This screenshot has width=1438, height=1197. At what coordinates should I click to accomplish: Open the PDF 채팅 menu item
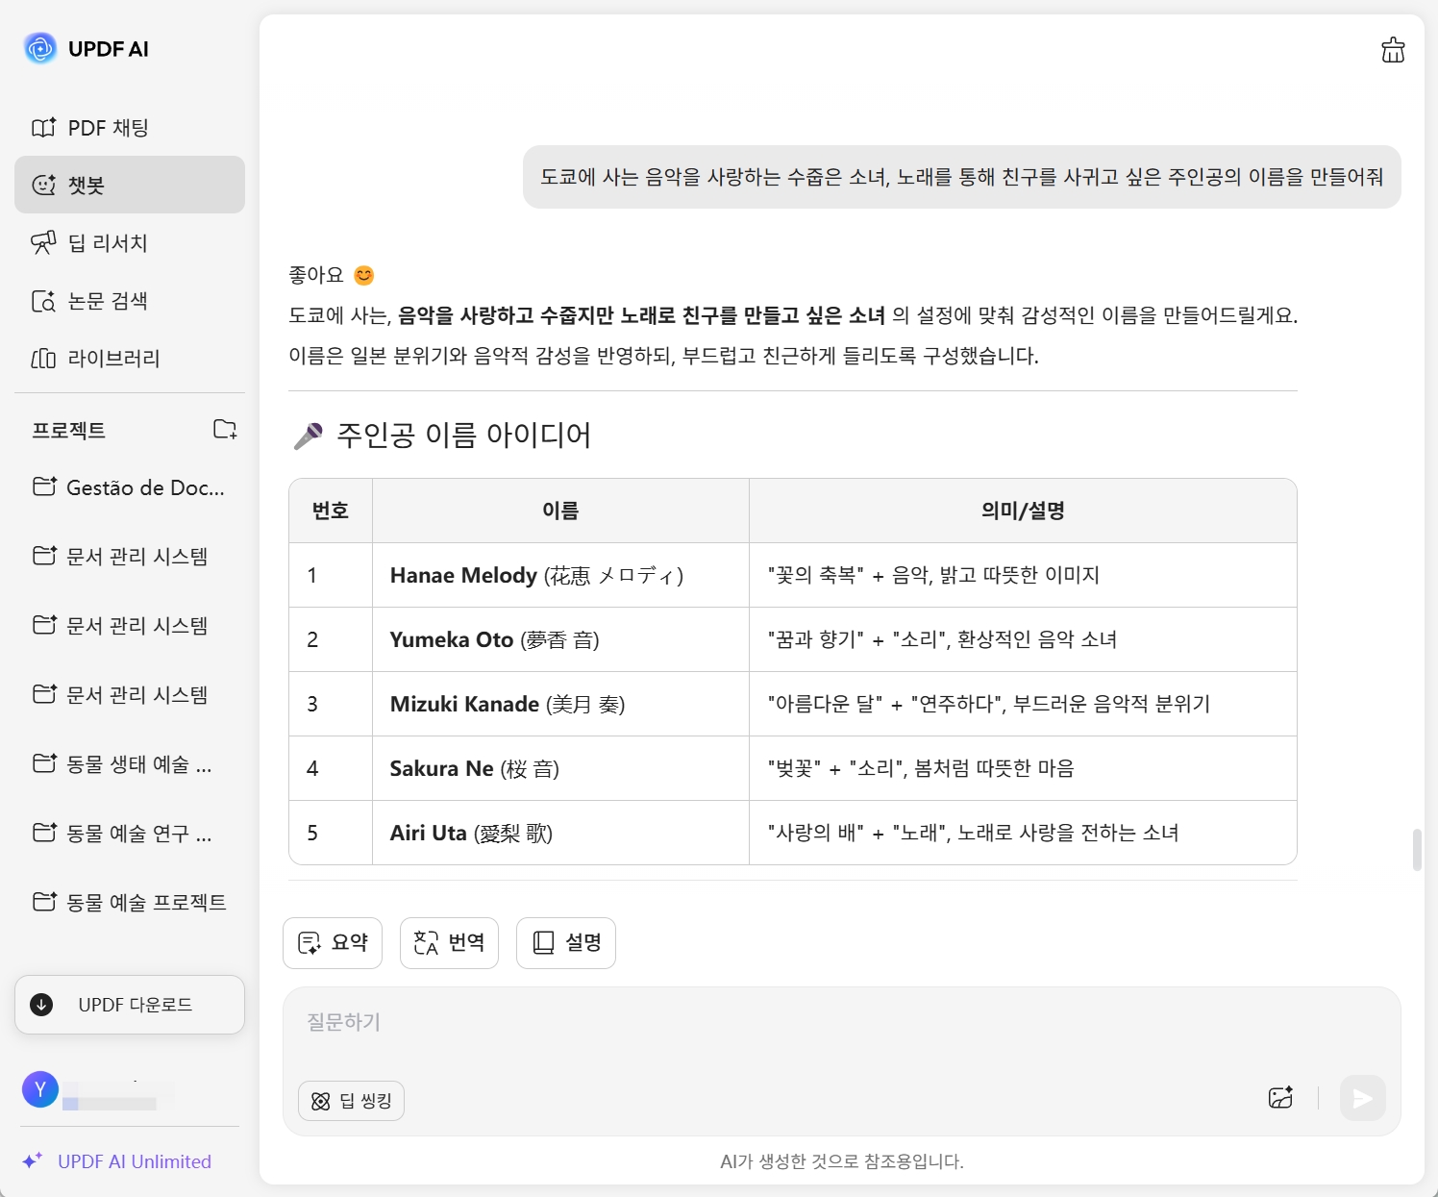(108, 128)
